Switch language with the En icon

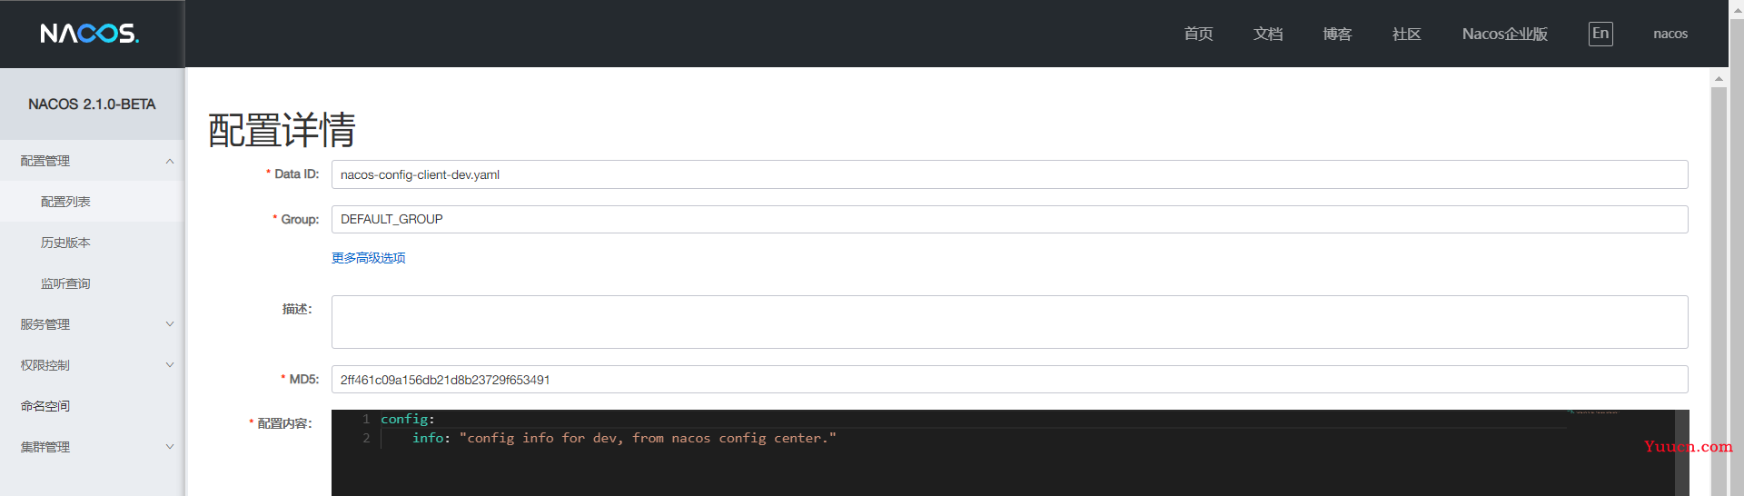pyautogui.click(x=1600, y=34)
